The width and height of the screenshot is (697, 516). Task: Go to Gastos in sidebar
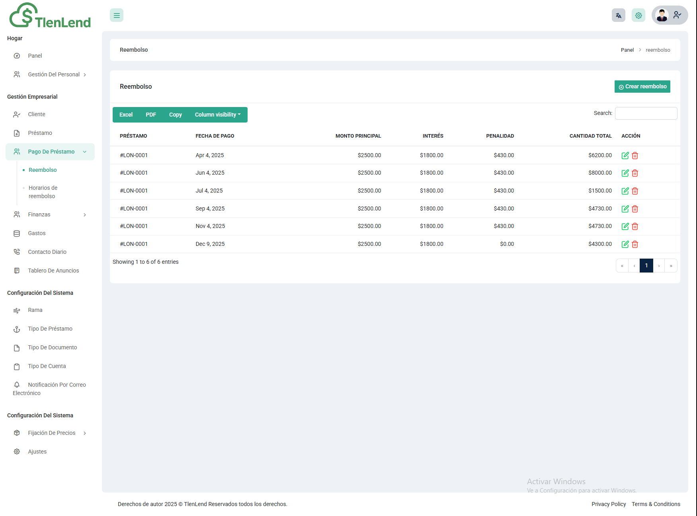37,233
